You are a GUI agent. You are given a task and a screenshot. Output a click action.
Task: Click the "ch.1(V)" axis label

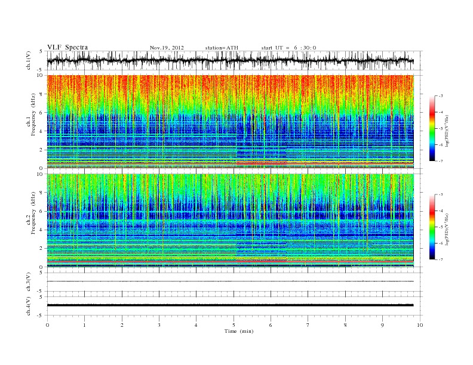pyautogui.click(x=29, y=60)
